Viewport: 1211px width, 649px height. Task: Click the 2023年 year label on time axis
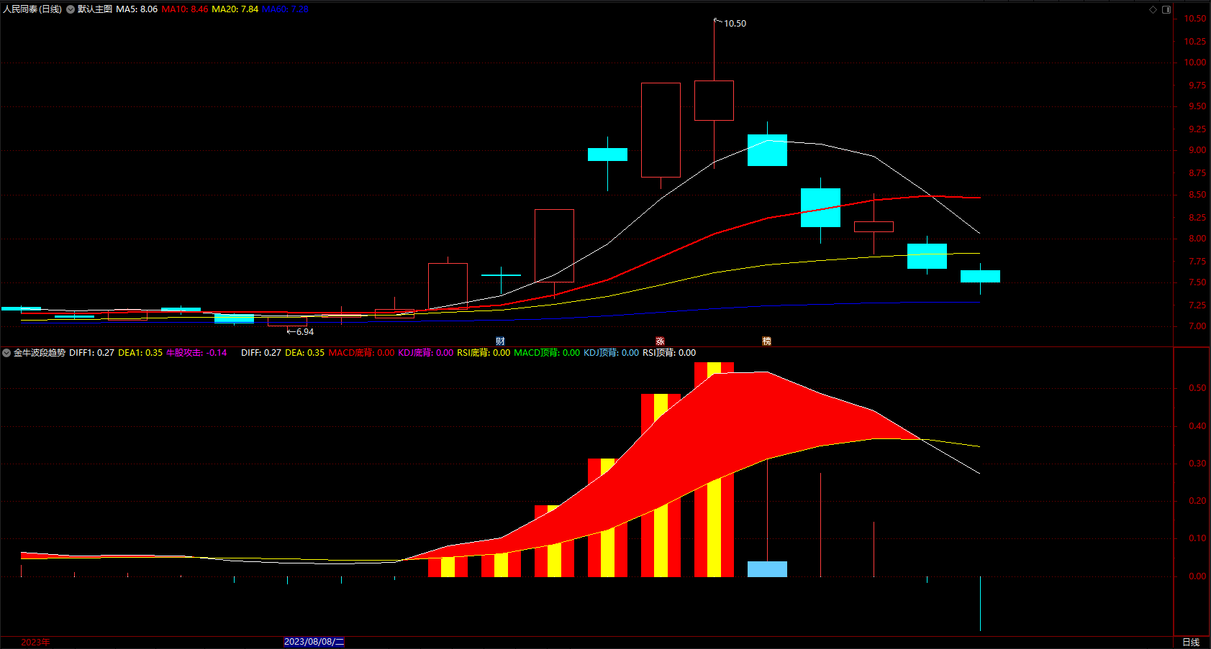35,642
